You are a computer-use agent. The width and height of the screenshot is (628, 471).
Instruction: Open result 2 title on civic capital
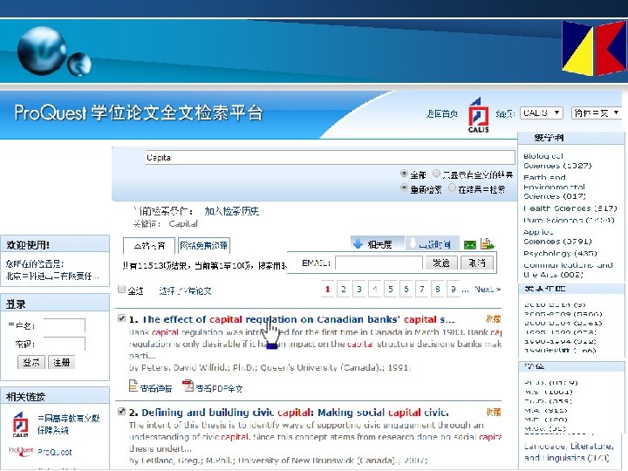(x=295, y=413)
